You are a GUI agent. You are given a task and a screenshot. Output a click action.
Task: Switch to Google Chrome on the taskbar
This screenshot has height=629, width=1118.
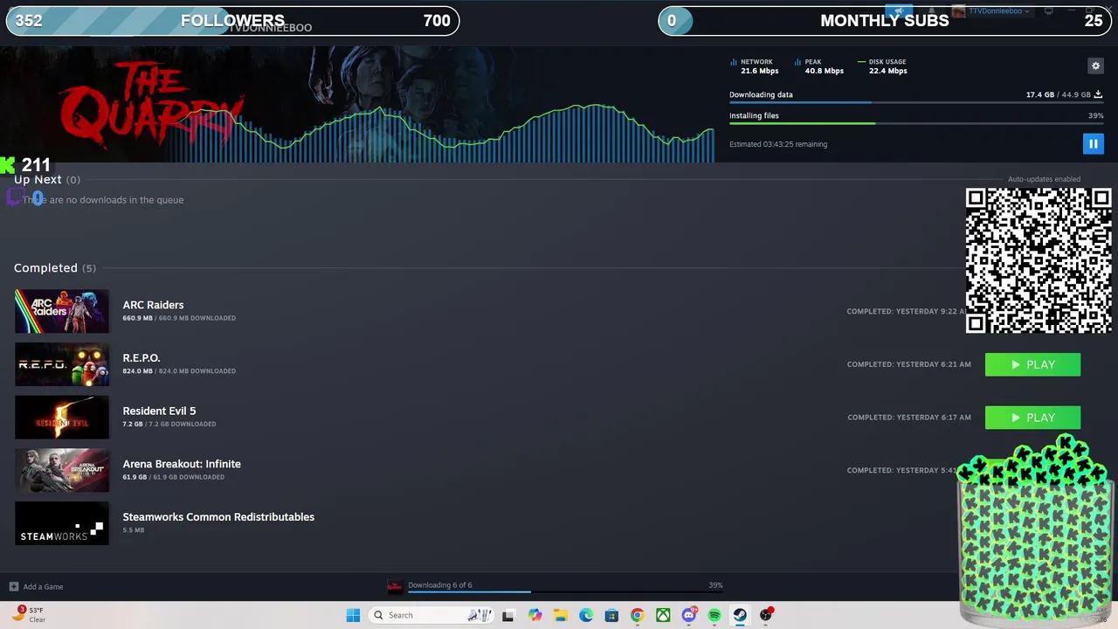(x=638, y=615)
